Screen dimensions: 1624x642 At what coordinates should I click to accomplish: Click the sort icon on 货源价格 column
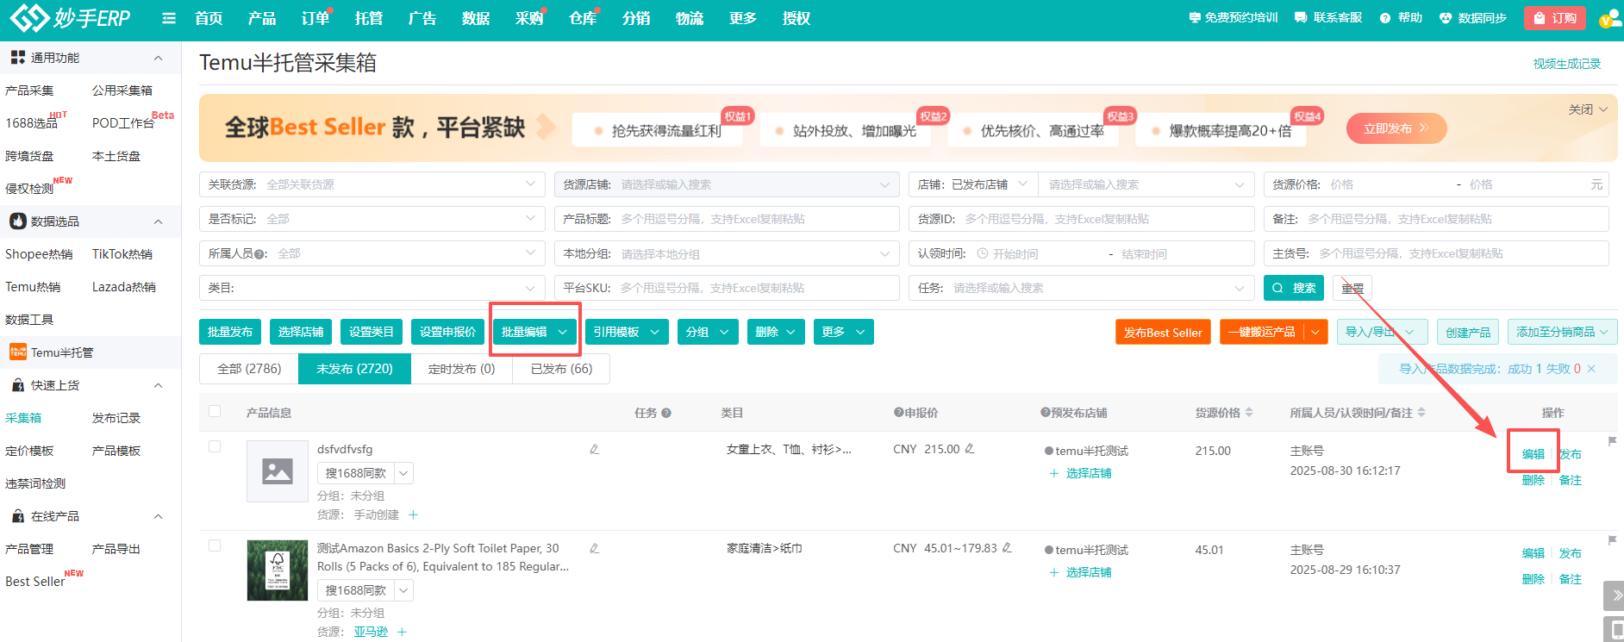pos(1249,413)
